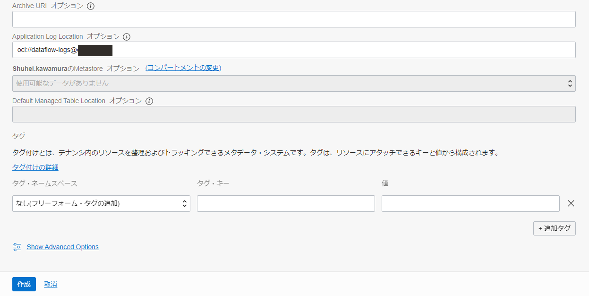589x296 pixels.
Task: Click the 値 value input field
Action: point(470,203)
